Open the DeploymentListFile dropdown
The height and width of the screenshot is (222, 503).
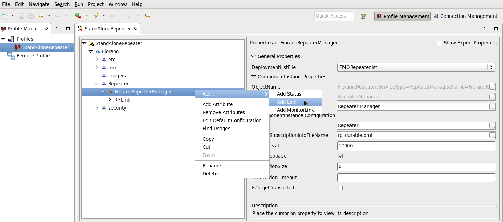pos(491,67)
